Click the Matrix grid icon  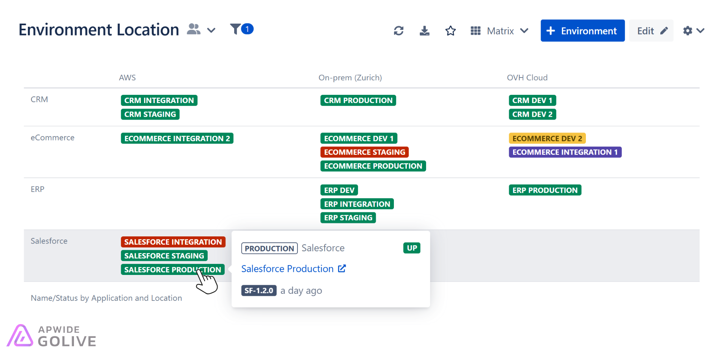click(x=475, y=31)
